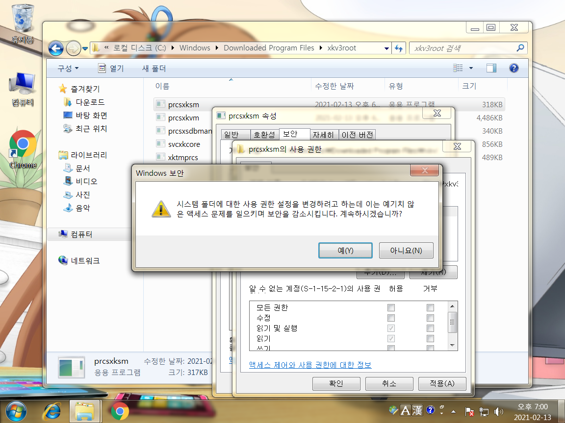
Task: Refresh the Explorer address bar location
Action: tap(399, 48)
